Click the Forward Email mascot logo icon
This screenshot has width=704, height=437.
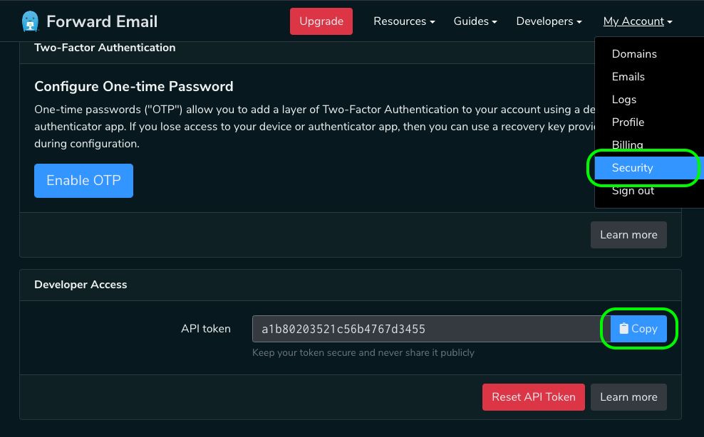(x=30, y=21)
